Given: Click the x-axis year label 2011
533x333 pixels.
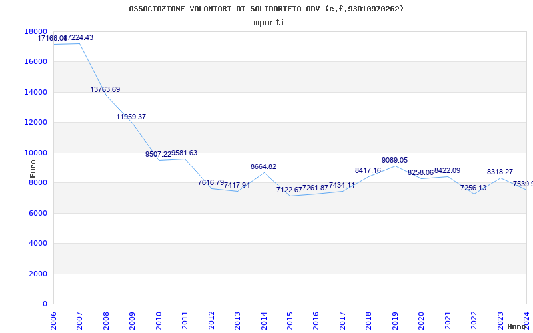Looking at the screenshot, I should click(185, 320).
